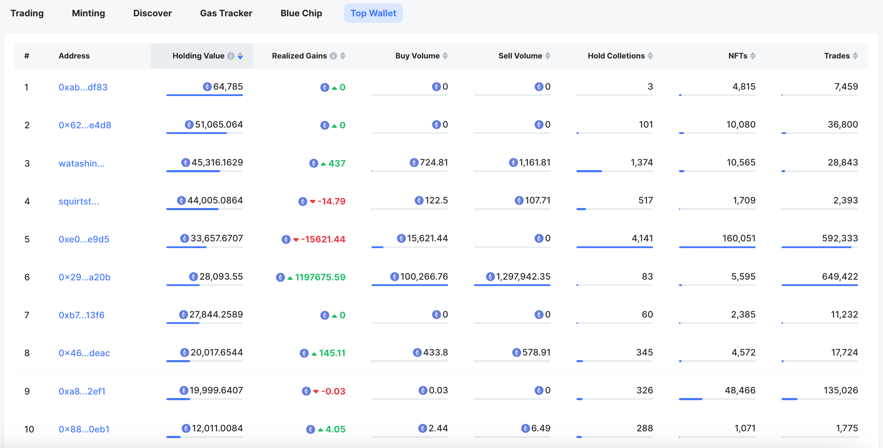
Task: Click the red down arrow beside -15621.44
Action: click(x=296, y=240)
